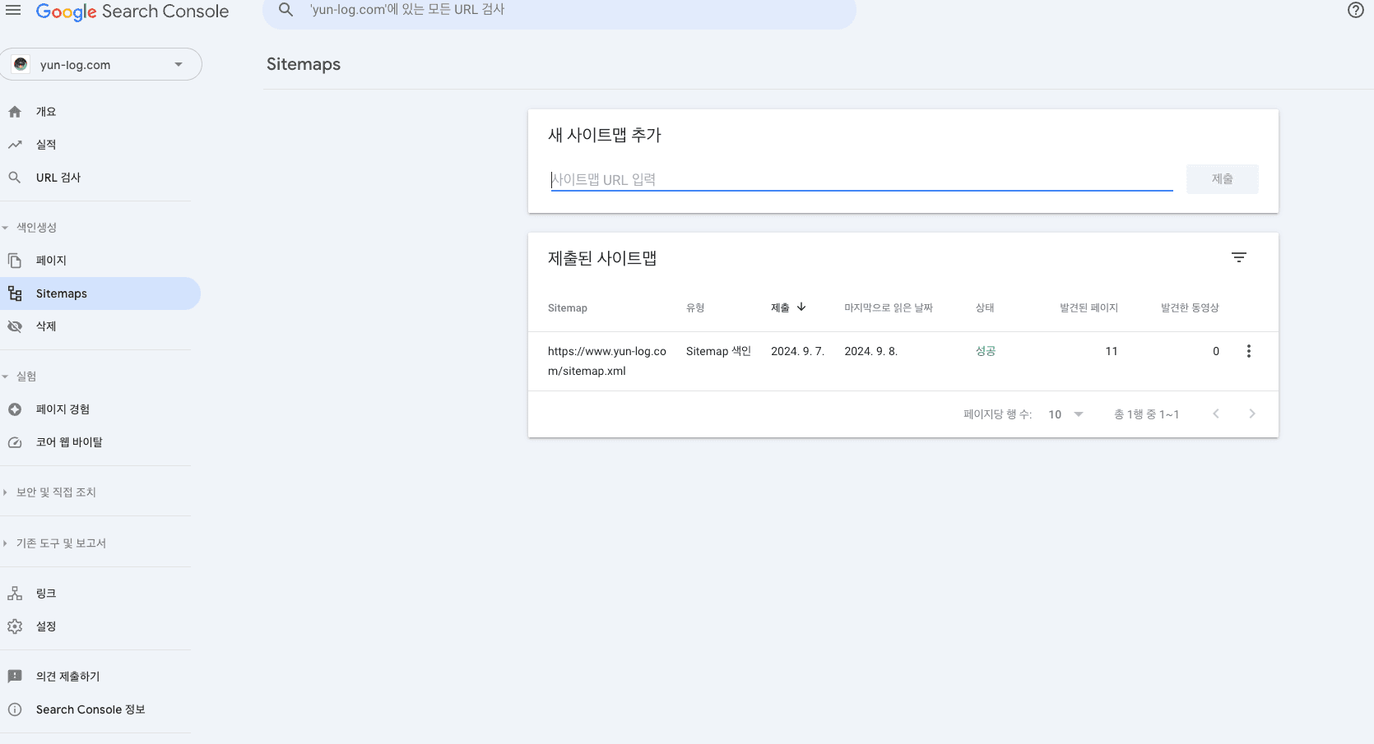Click the 제출 submit button
This screenshot has height=744, width=1374.
[1222, 179]
